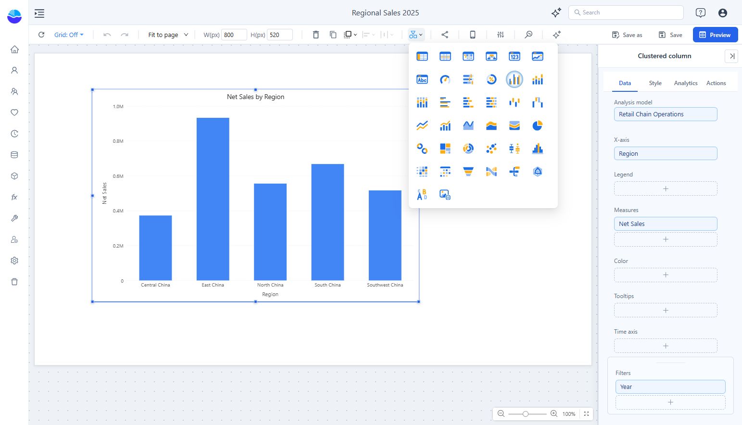Select the KPI number card icon
742x425 pixels.
[515, 56]
